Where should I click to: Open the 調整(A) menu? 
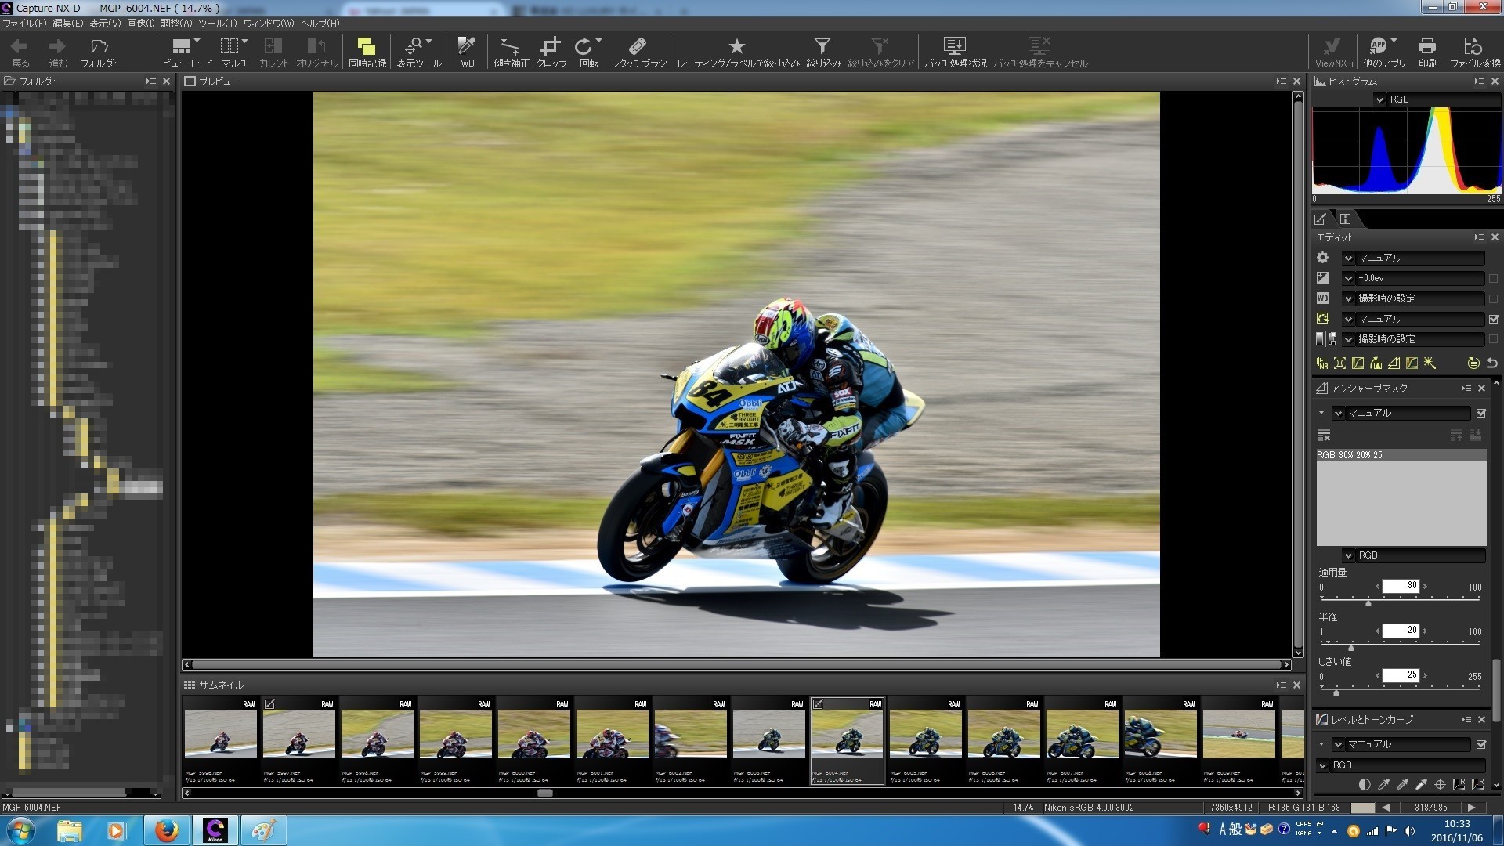176,23
